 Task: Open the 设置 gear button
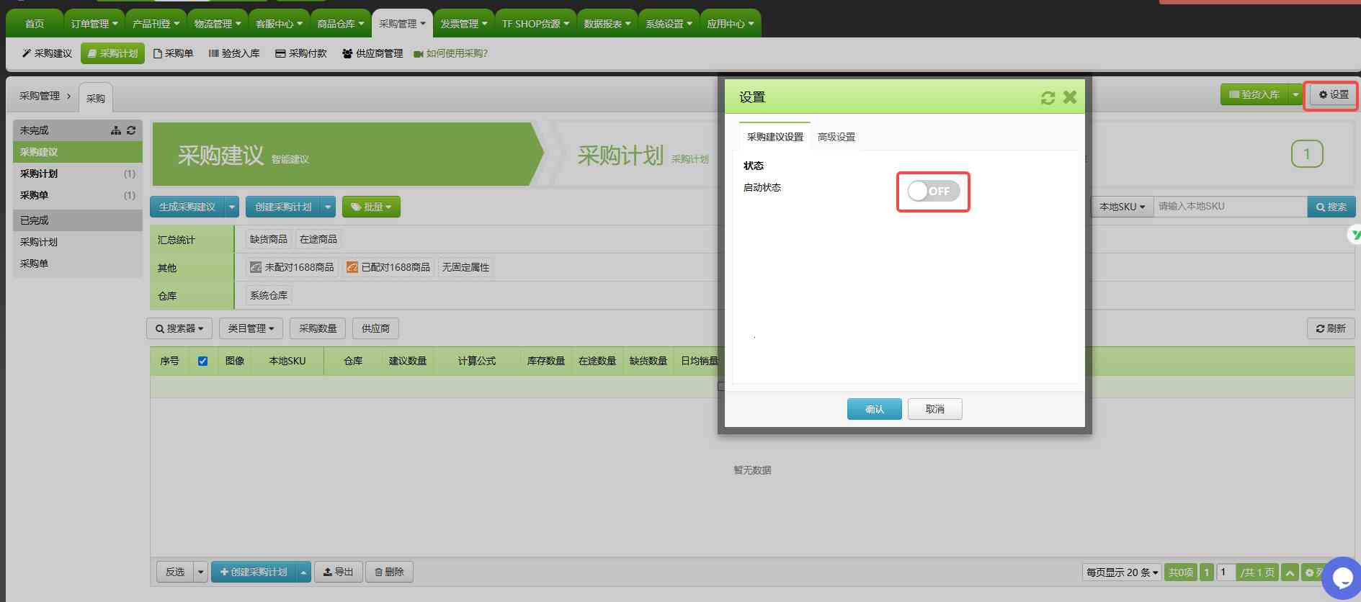coord(1334,94)
